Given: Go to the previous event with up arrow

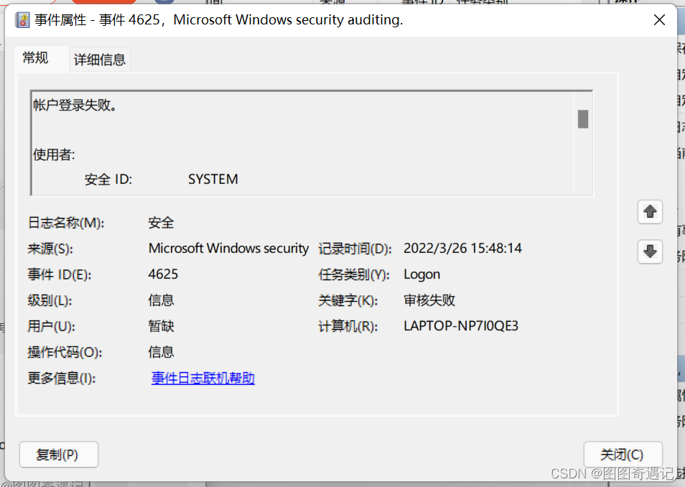Looking at the screenshot, I should [x=650, y=212].
